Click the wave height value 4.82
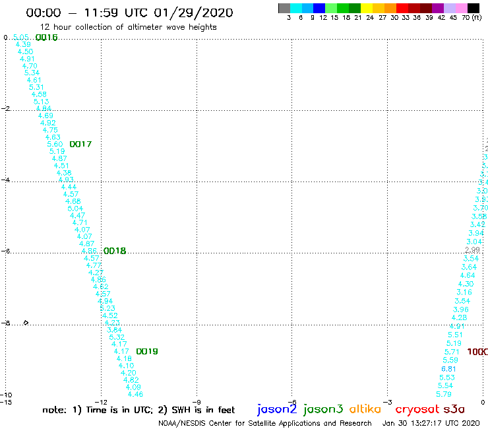Viewport: 488px width, 429px height. [131, 380]
